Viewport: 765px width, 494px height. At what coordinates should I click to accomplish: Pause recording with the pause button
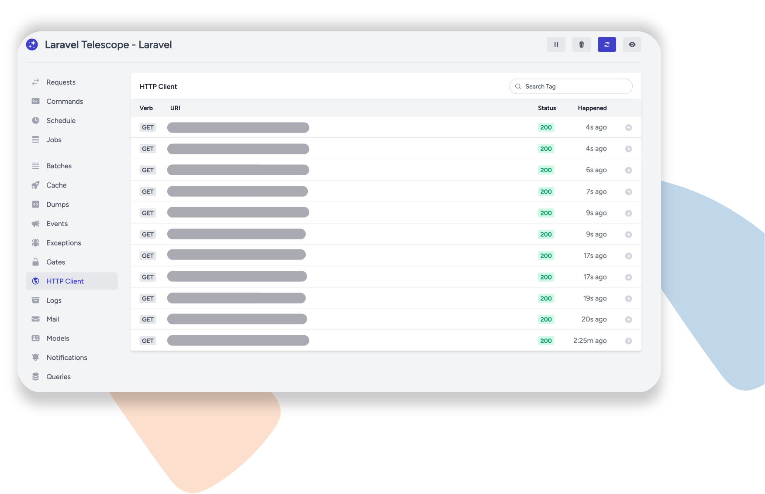tap(556, 44)
